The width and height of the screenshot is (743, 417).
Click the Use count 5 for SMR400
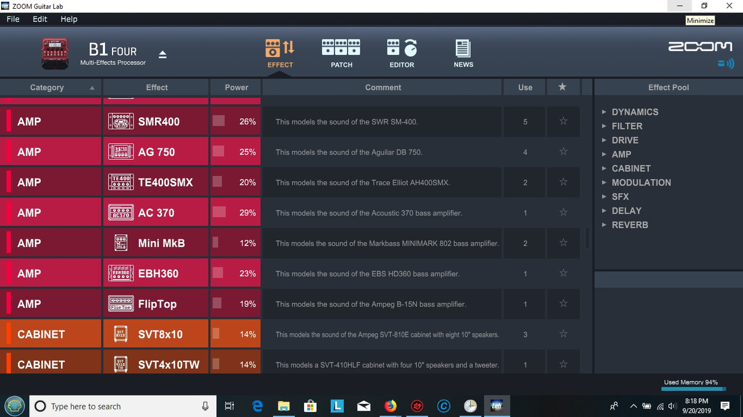click(525, 122)
